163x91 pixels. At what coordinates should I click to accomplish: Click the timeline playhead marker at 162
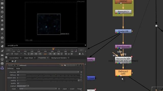click(53, 49)
